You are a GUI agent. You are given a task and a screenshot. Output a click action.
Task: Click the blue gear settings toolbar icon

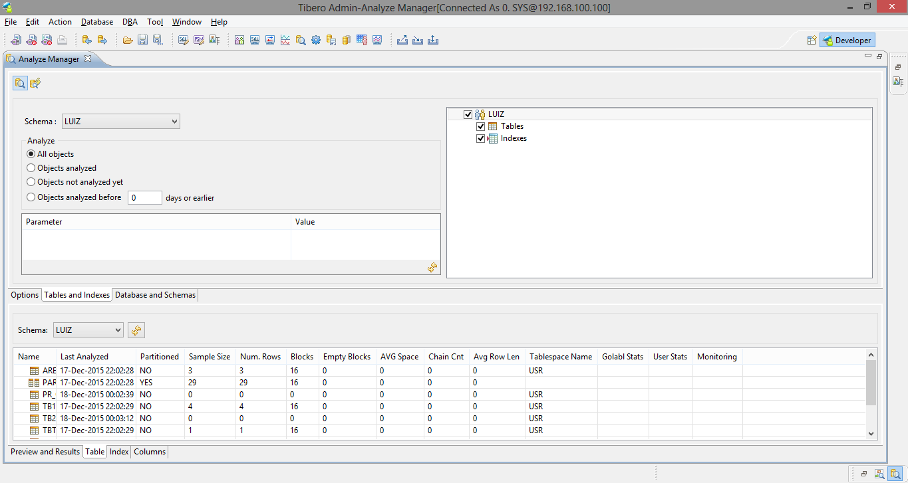pos(316,41)
